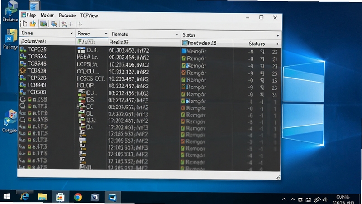Click the monitor icon in the hoot ndea header
This screenshot has height=204, width=362.
(185, 43)
